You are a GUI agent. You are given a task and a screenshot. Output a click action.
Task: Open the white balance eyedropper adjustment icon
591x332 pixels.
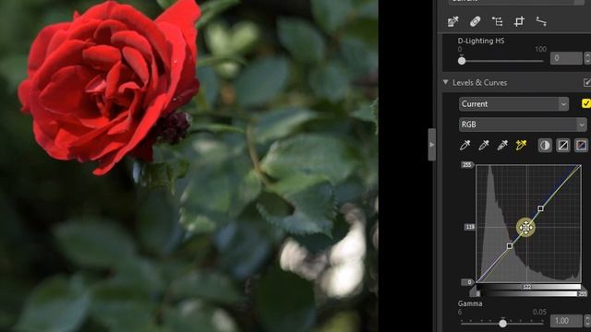(x=452, y=21)
